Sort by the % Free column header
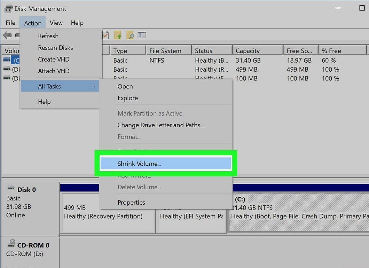The image size is (369, 268). click(343, 50)
